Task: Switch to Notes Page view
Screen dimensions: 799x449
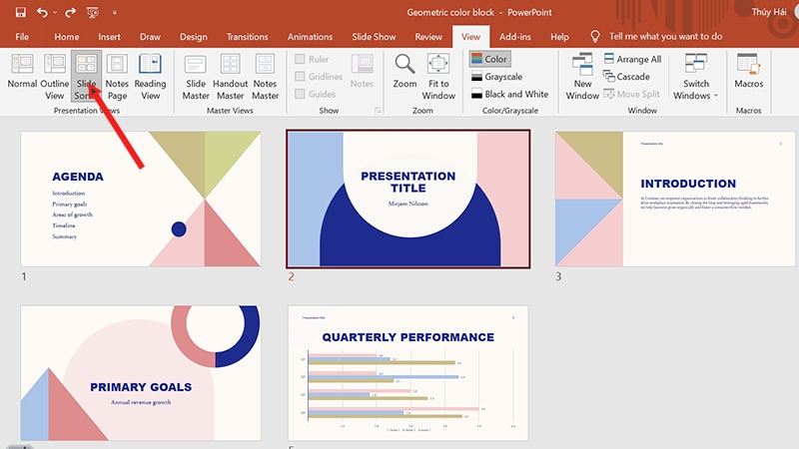Action: point(117,76)
